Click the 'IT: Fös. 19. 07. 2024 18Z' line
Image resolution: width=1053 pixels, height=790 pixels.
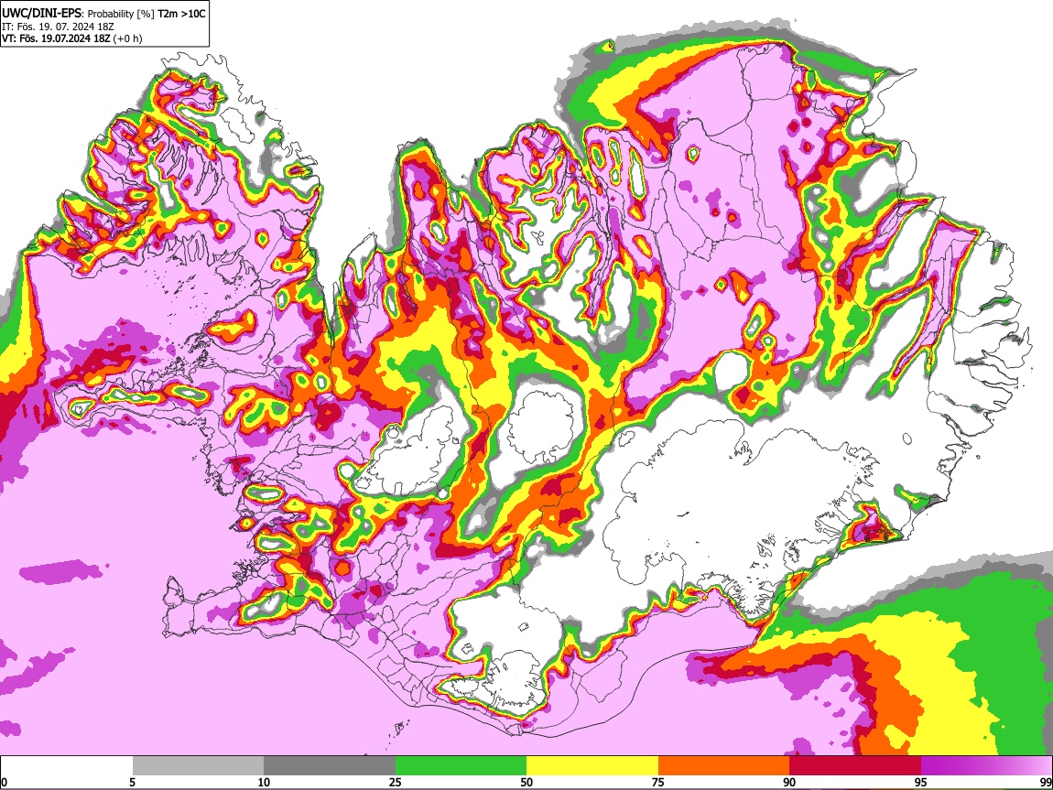click(x=58, y=27)
